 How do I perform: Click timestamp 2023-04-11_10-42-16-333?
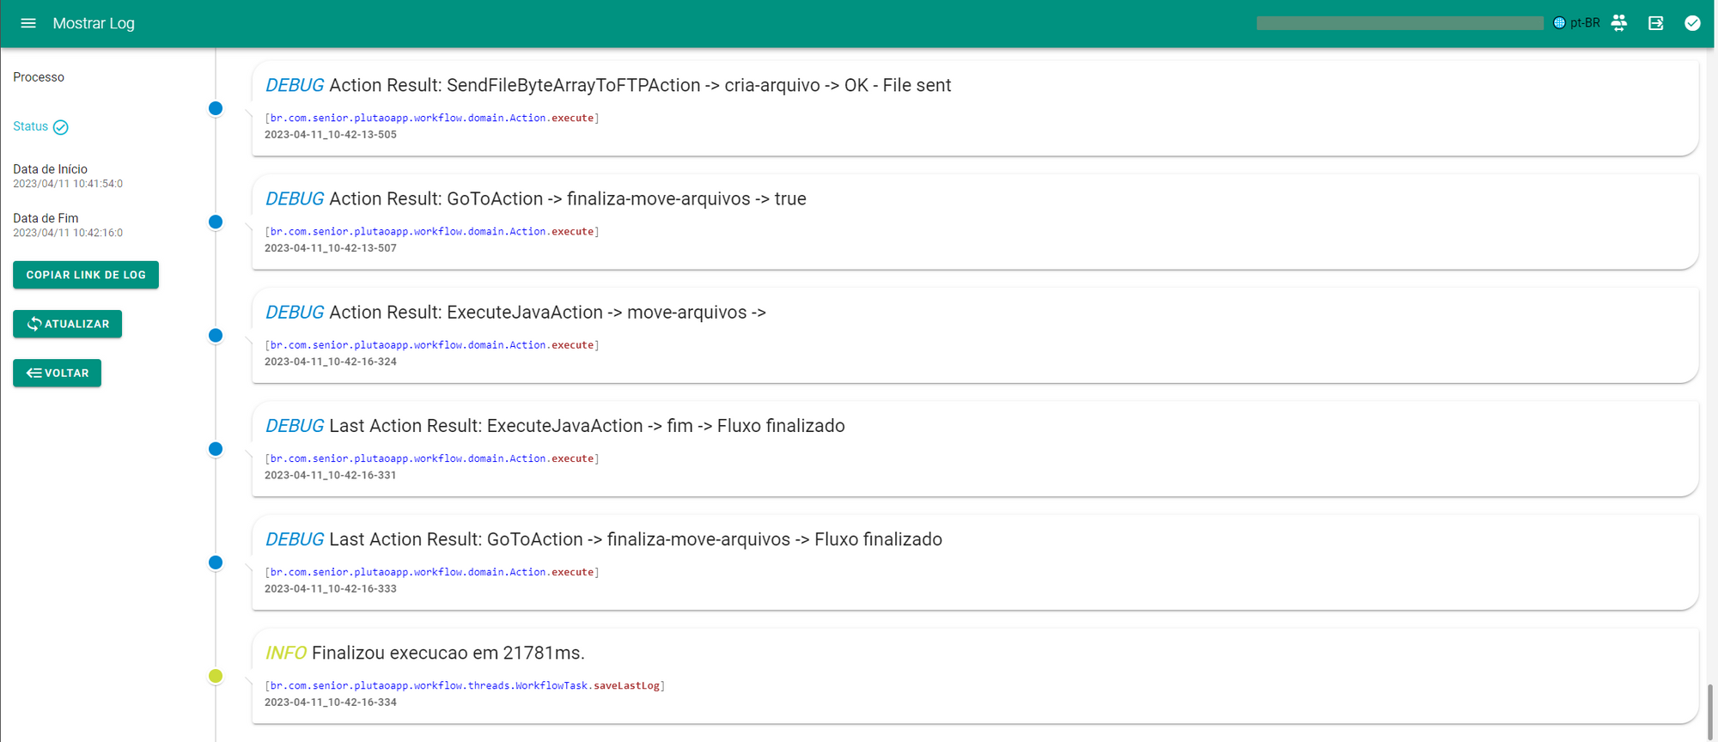331,588
